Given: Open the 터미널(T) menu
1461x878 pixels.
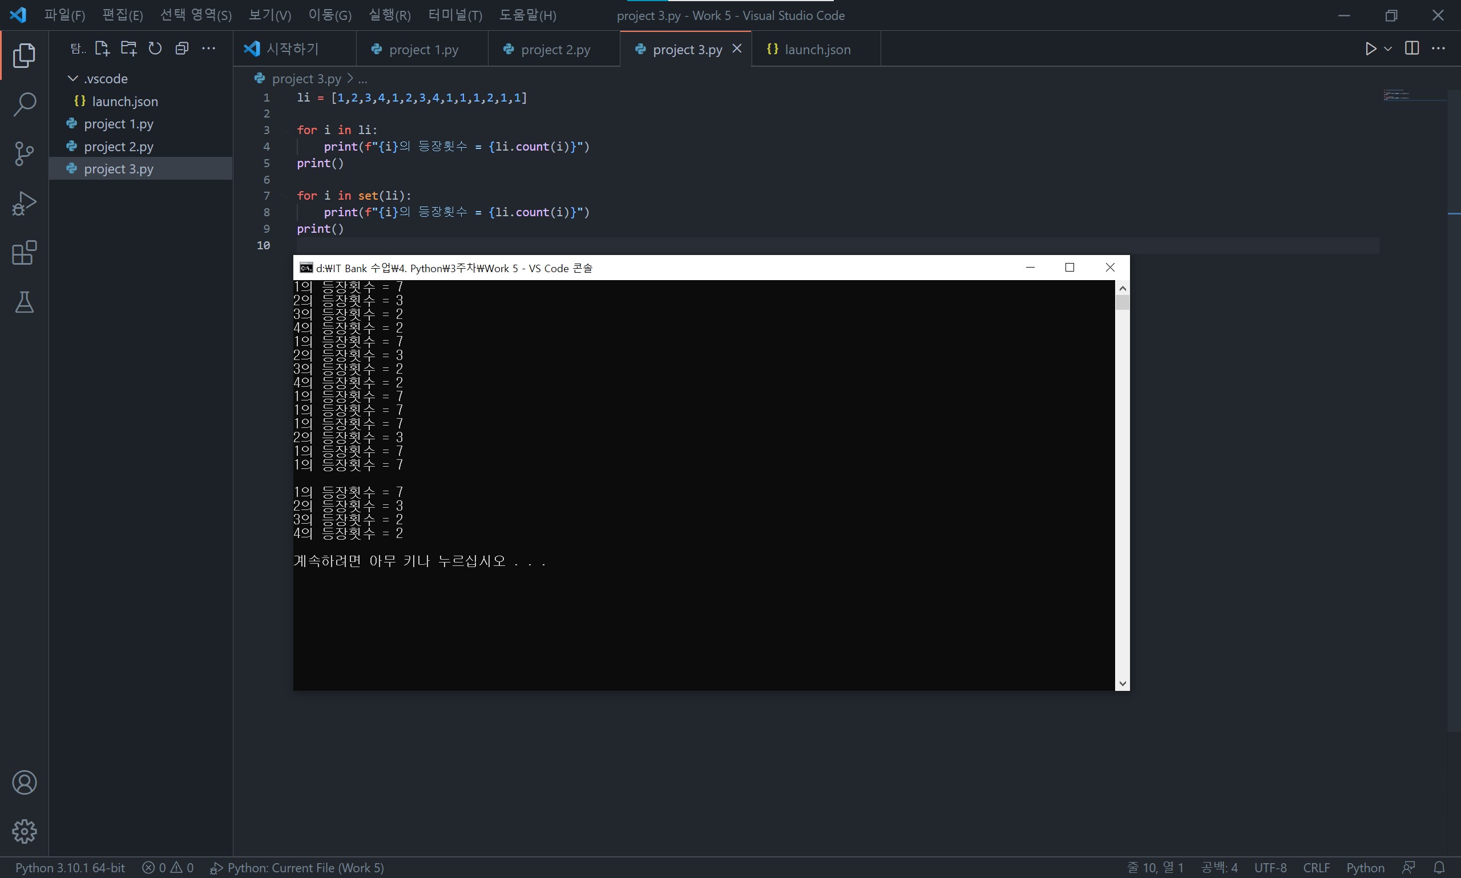Looking at the screenshot, I should [454, 15].
